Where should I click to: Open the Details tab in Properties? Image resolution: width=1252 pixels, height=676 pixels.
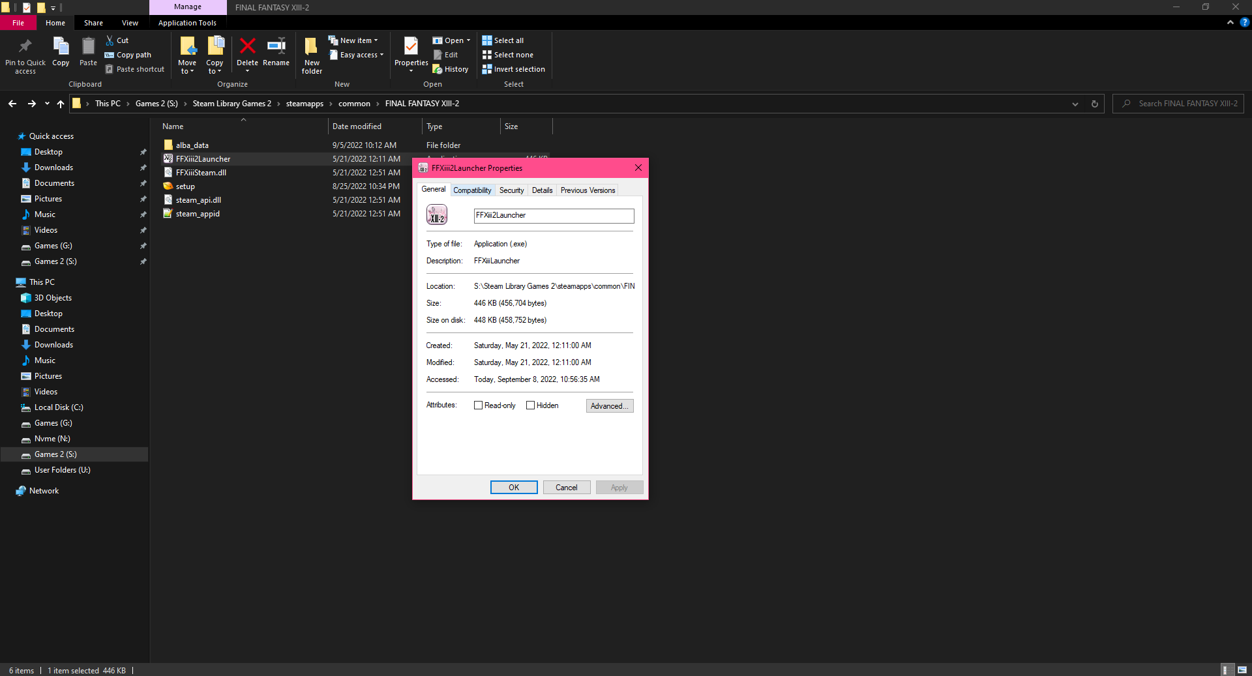click(x=542, y=190)
